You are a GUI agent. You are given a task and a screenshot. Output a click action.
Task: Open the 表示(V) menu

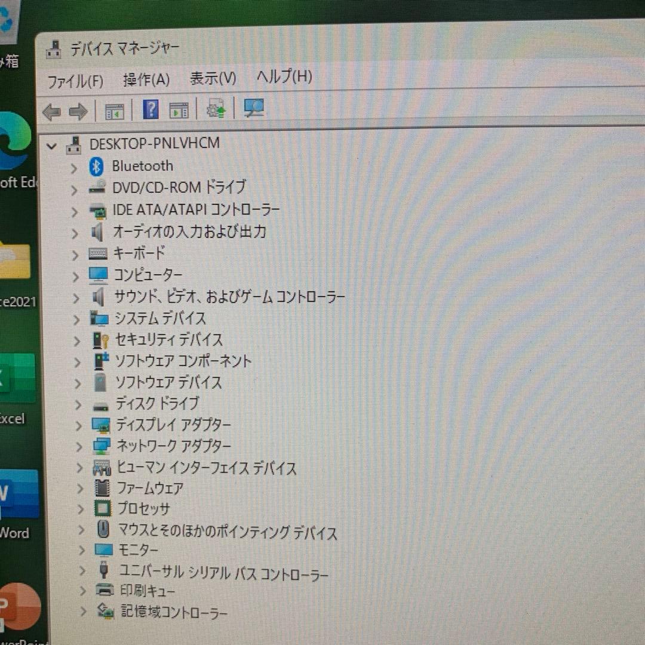[213, 78]
